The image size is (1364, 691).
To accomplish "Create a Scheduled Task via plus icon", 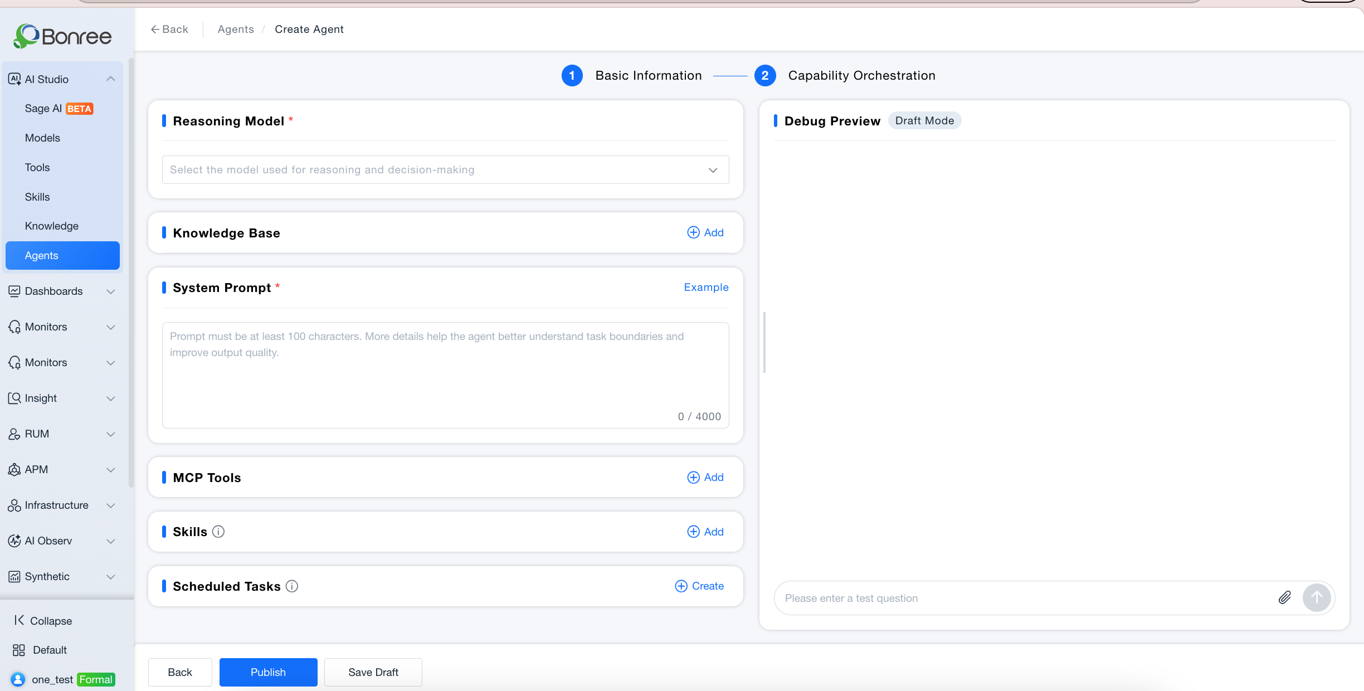I will click(x=681, y=586).
